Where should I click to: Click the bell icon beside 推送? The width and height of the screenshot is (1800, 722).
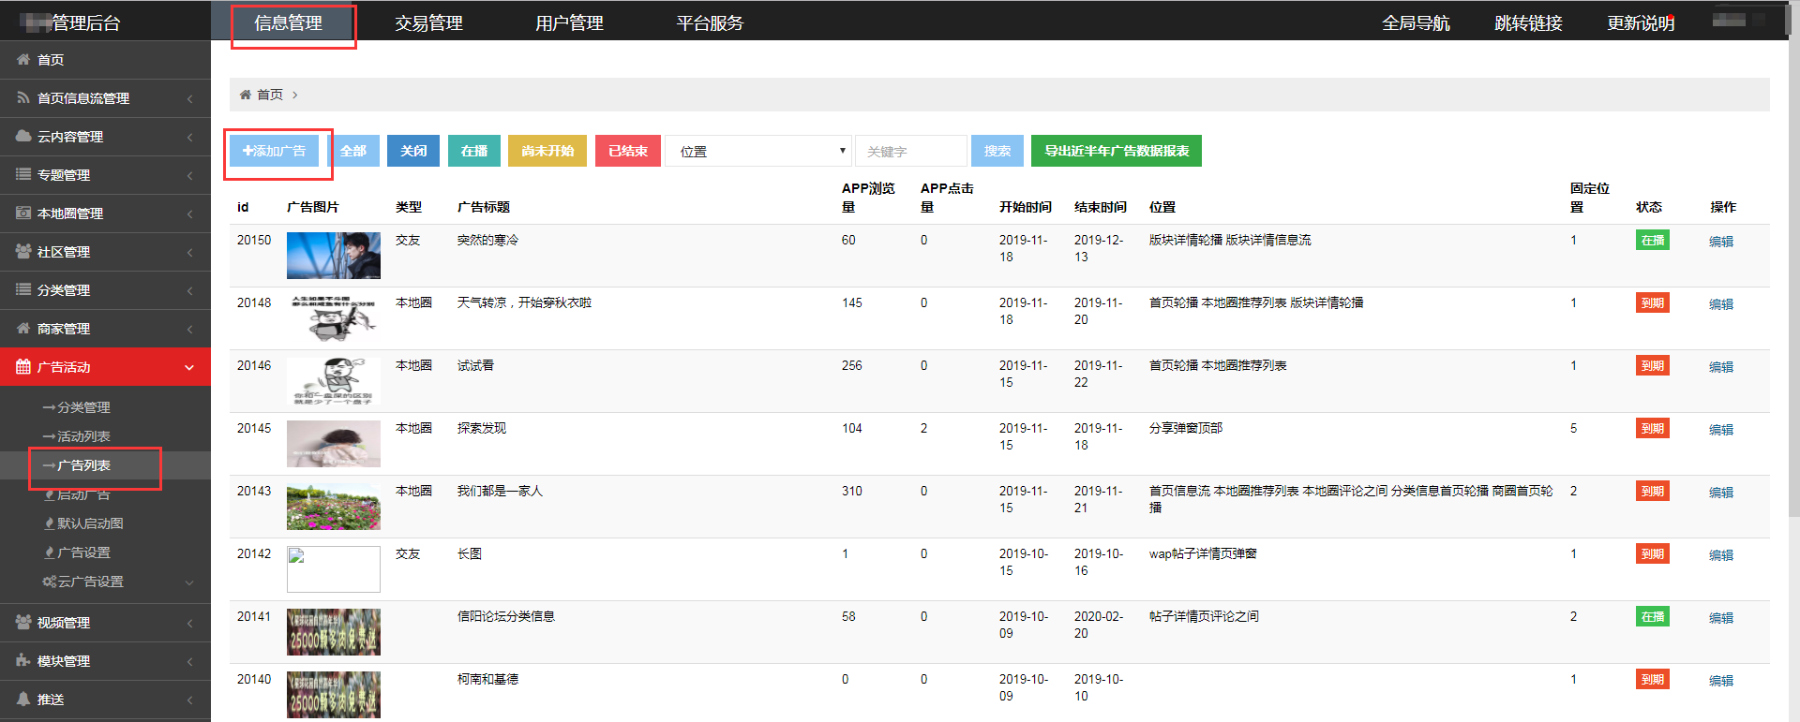(x=23, y=699)
